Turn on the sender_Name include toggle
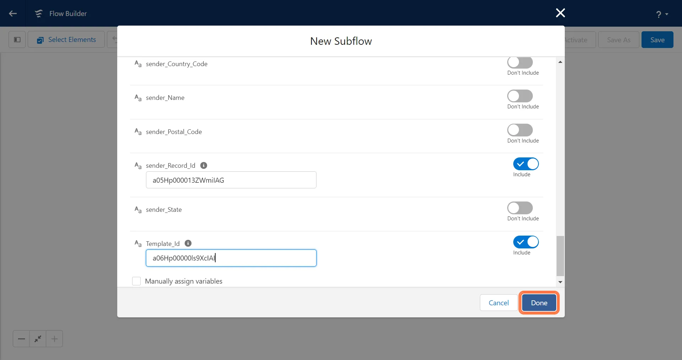Viewport: 682px width, 360px height. [520, 96]
